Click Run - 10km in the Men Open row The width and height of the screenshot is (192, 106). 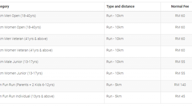pyautogui.click(x=115, y=16)
